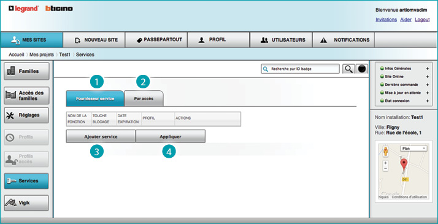The image size is (438, 224).
Task: Expand Infos Générales with plus sign
Action: tap(428, 69)
